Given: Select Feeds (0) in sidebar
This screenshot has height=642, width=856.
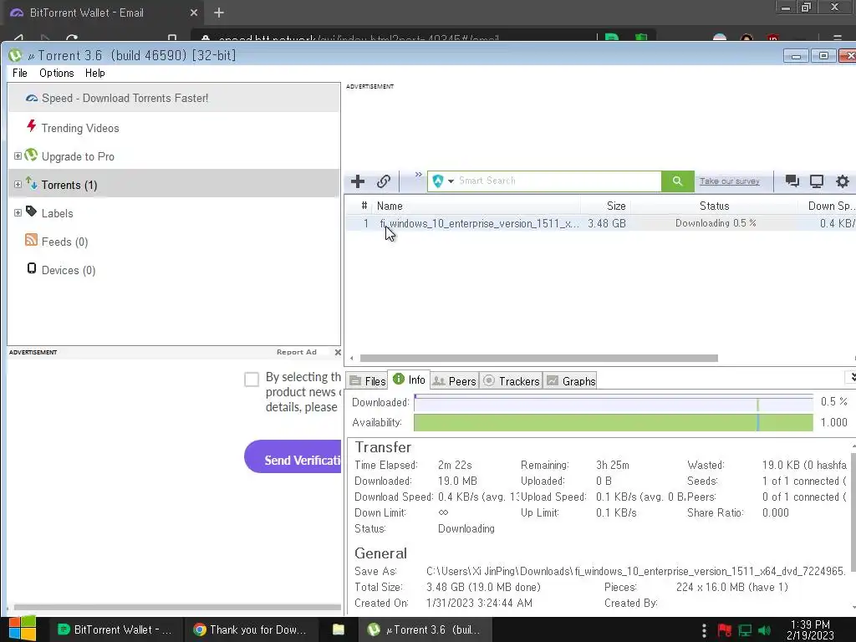Looking at the screenshot, I should click(x=64, y=242).
